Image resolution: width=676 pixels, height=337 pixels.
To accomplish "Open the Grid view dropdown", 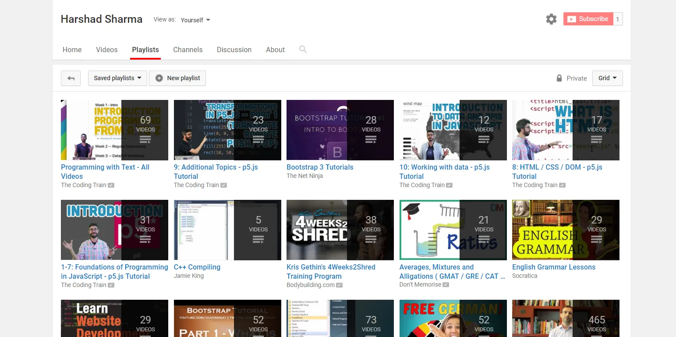I will click(x=607, y=78).
